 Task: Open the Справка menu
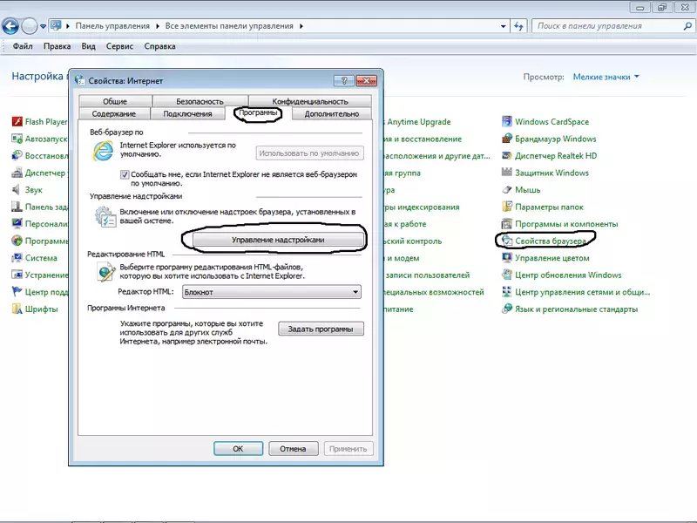[159, 46]
